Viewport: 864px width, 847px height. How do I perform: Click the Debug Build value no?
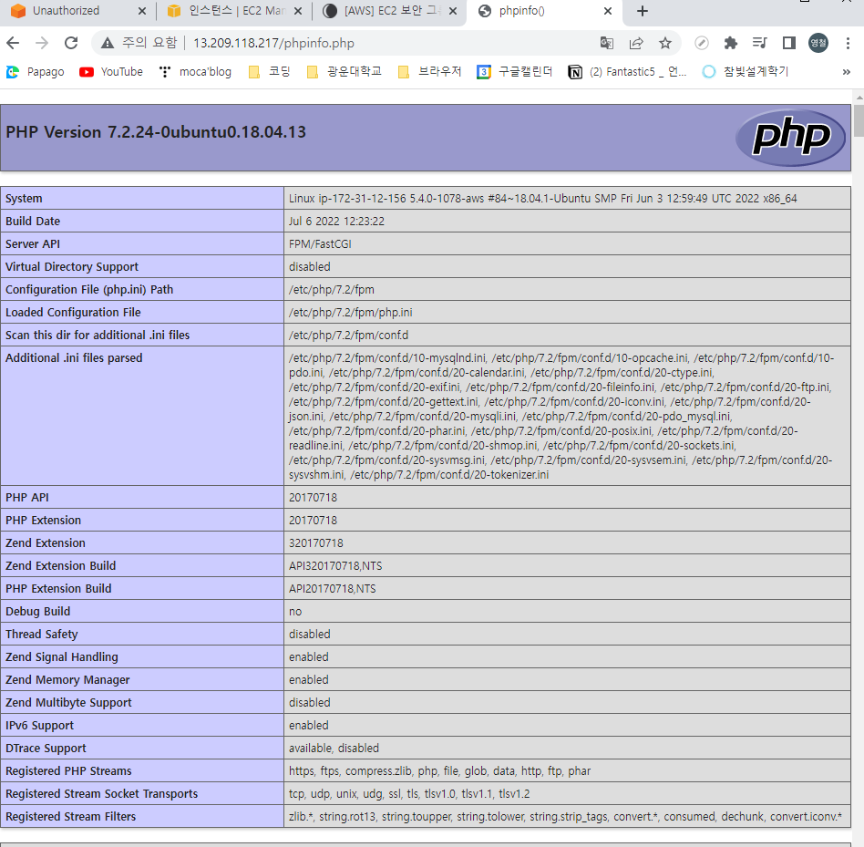pos(295,612)
